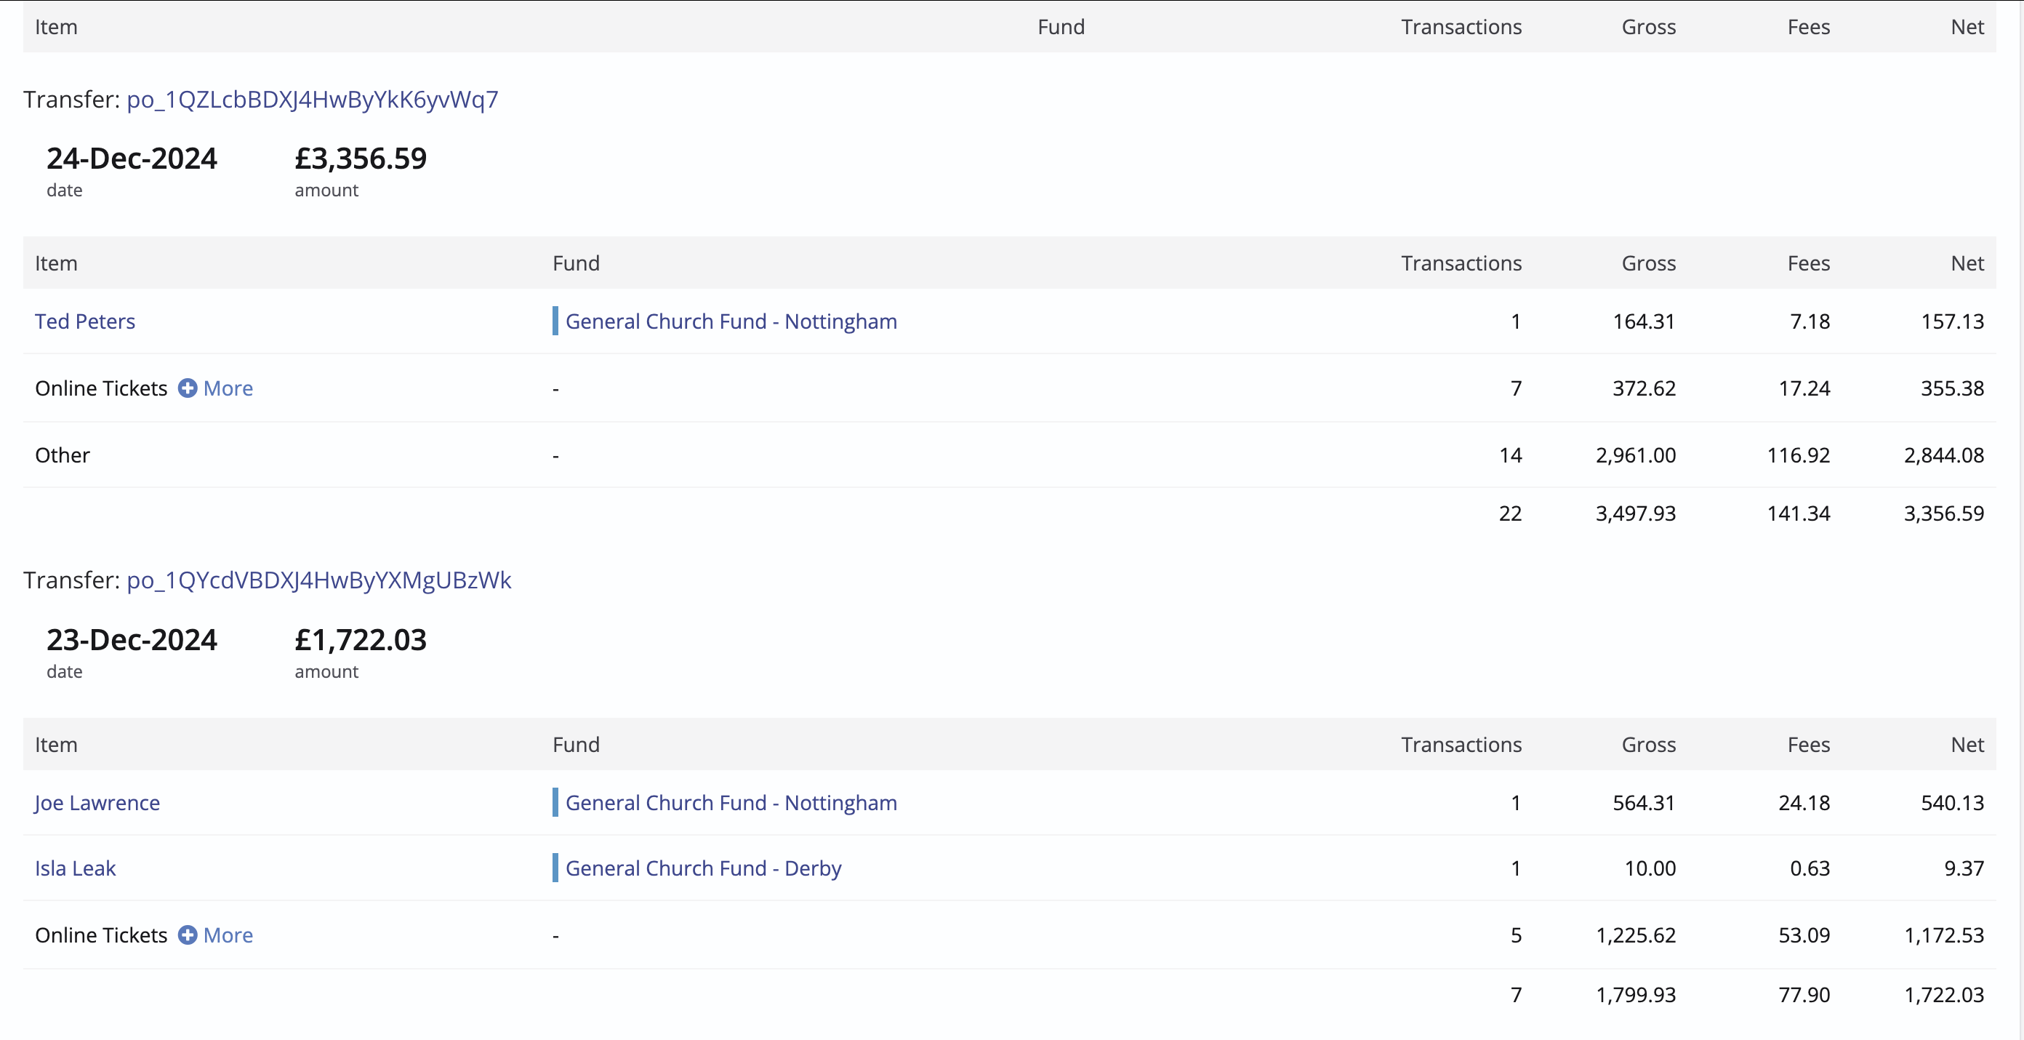Viewport: 2024px width, 1040px height.
Task: Click fees value 7.18 for Ted Peters
Action: pyautogui.click(x=1810, y=321)
